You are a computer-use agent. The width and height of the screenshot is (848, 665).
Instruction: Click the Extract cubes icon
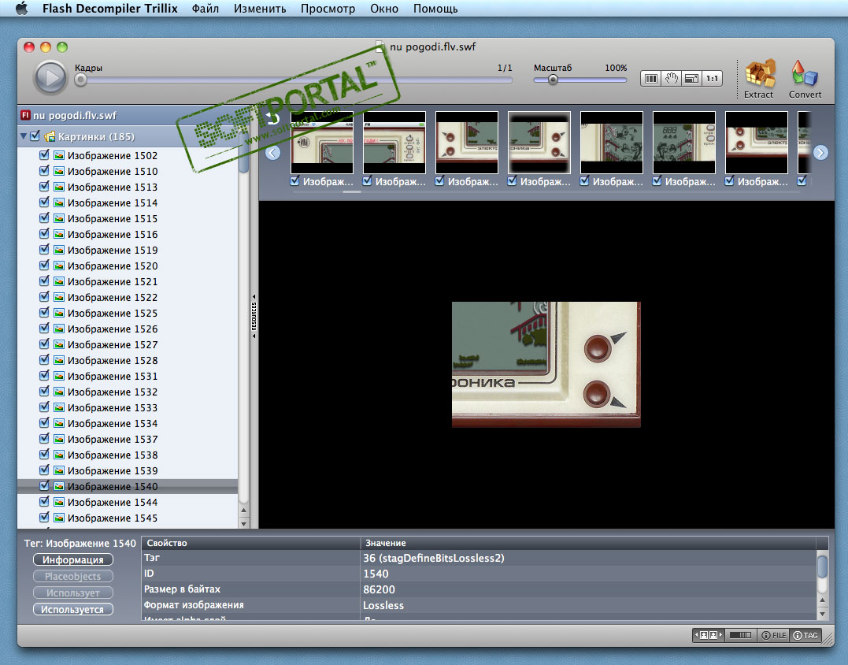pos(759,73)
